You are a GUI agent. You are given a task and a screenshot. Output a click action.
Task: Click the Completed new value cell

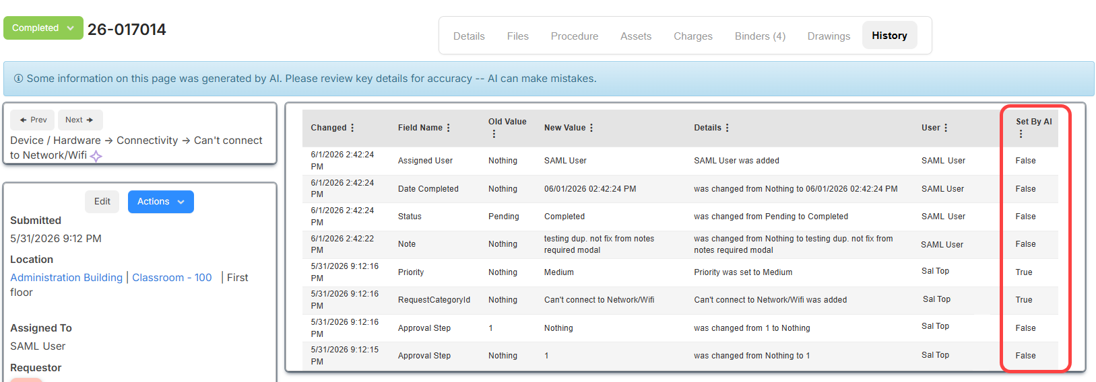point(565,217)
